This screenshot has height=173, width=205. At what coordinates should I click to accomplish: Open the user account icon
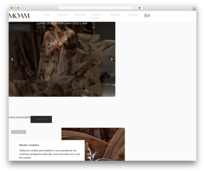(149, 16)
